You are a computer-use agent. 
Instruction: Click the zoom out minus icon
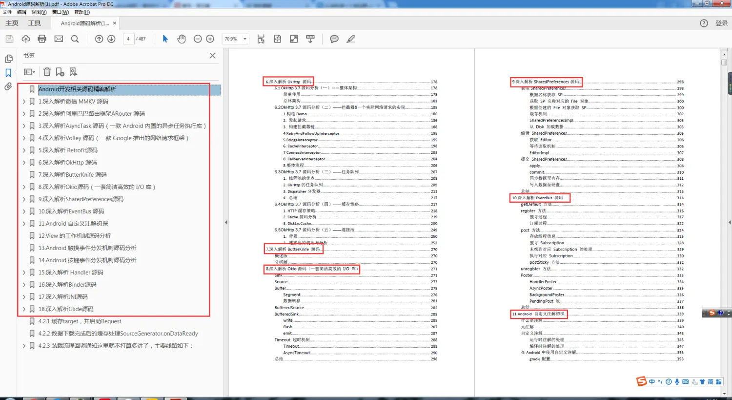(x=198, y=39)
